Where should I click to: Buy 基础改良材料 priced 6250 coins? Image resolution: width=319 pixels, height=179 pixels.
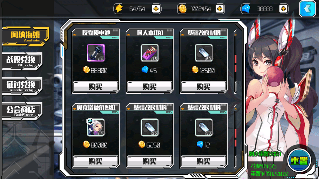[150, 161]
